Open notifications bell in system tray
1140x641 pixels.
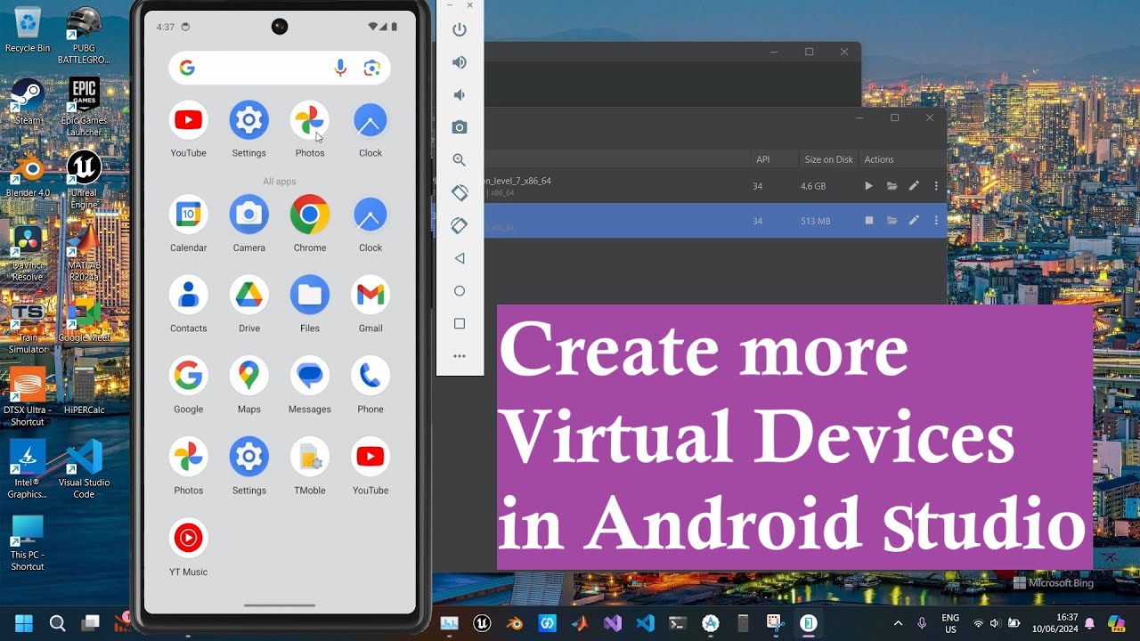[x=1089, y=623]
